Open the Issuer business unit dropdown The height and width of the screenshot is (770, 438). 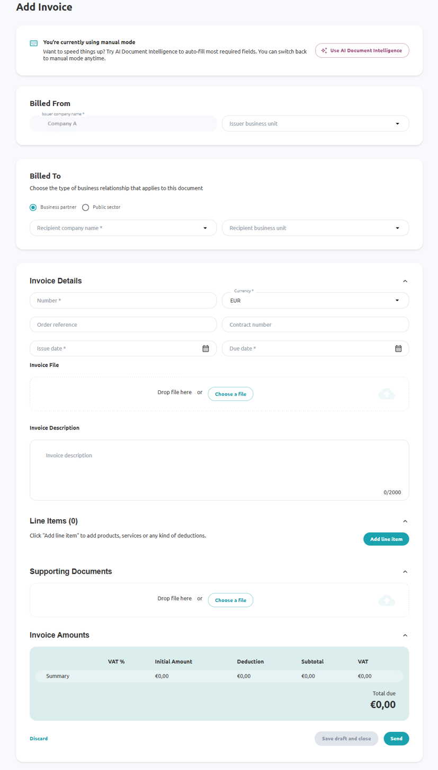tap(315, 124)
